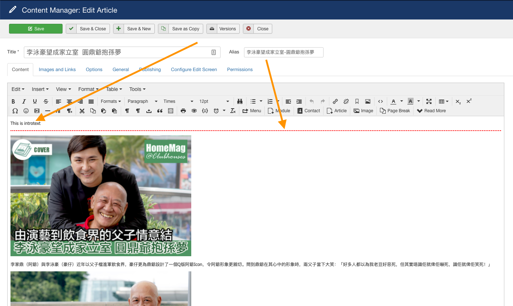Open the emoticons picker
513x306 pixels.
point(26,111)
